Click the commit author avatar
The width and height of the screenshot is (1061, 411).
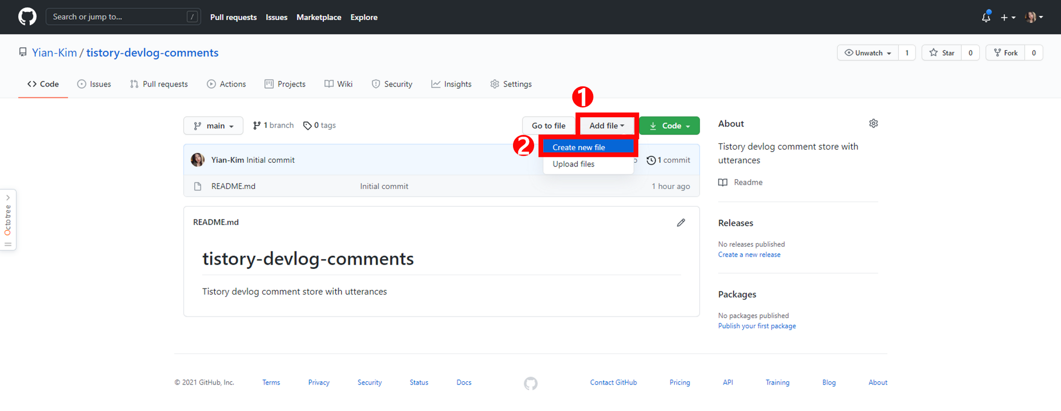point(198,160)
